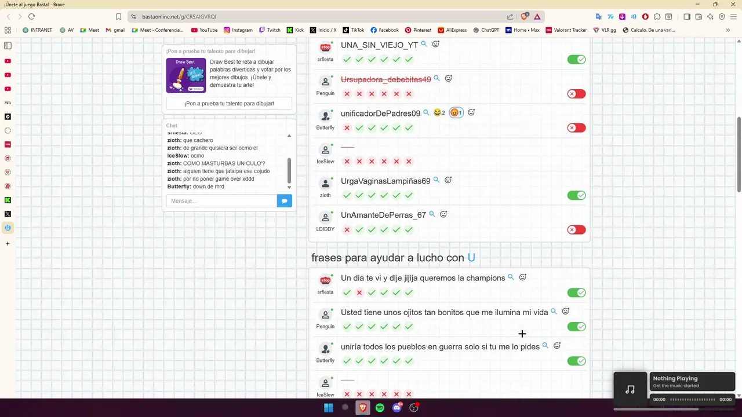The width and height of the screenshot is (742, 417).
Task: Search the phrase uniría todos los pueblos
Action: (x=545, y=346)
